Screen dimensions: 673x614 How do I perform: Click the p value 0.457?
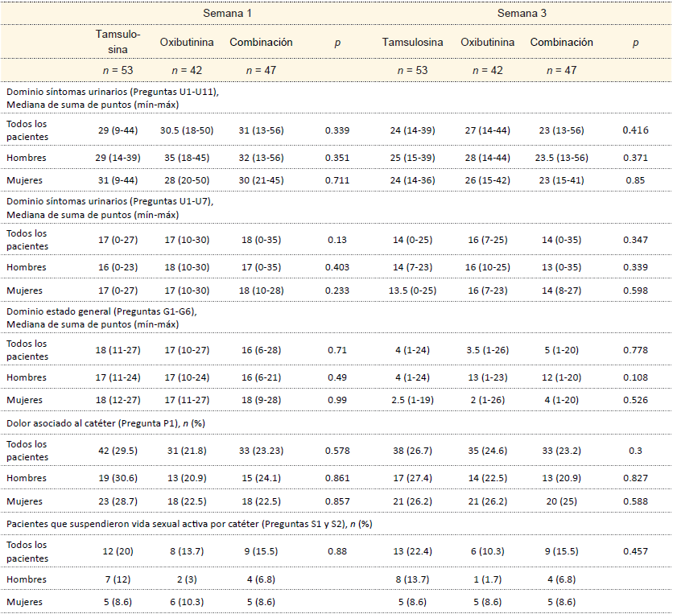pos(635,551)
